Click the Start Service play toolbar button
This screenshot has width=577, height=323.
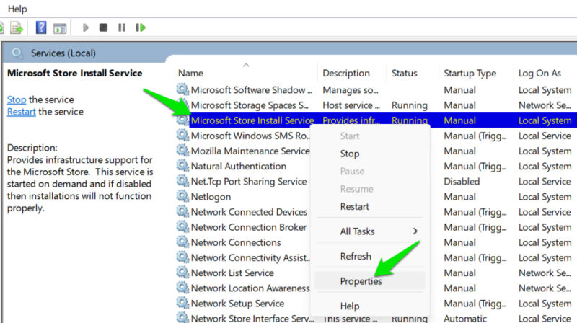86,27
